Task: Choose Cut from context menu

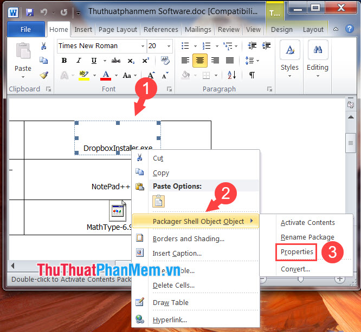Action: (x=196, y=158)
